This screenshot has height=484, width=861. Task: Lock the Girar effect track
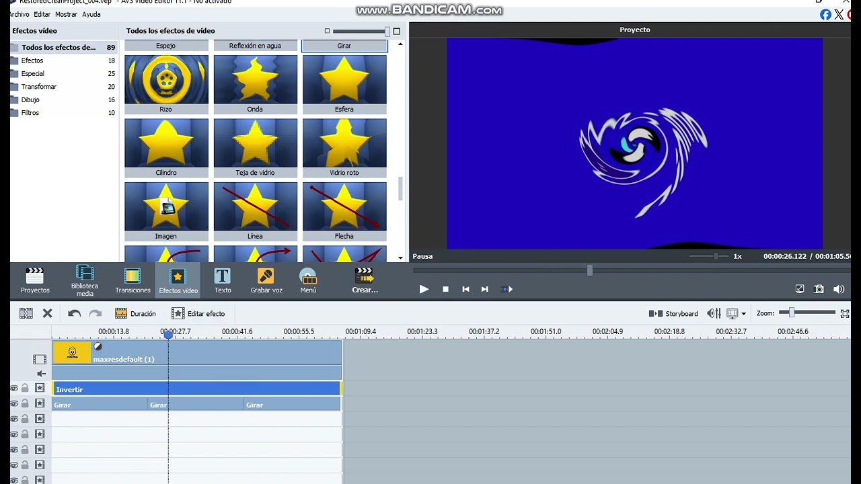pos(25,403)
